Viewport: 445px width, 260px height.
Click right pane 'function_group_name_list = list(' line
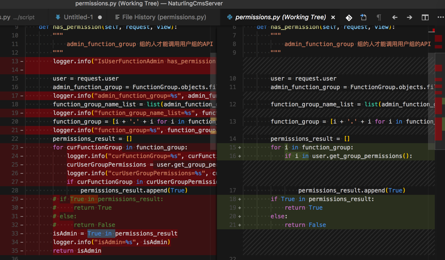click(x=352, y=104)
